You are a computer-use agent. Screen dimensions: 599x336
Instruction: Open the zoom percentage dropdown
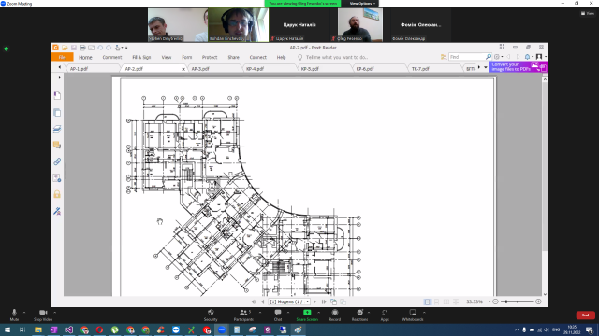click(490, 301)
